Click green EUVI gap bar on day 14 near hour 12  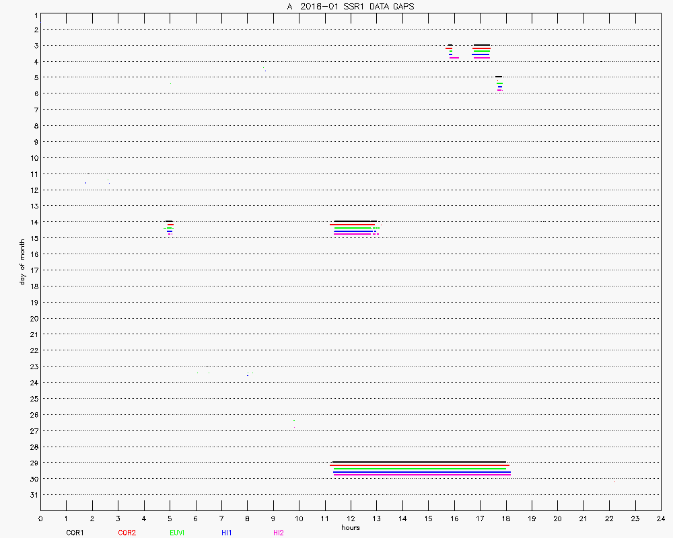355,228
